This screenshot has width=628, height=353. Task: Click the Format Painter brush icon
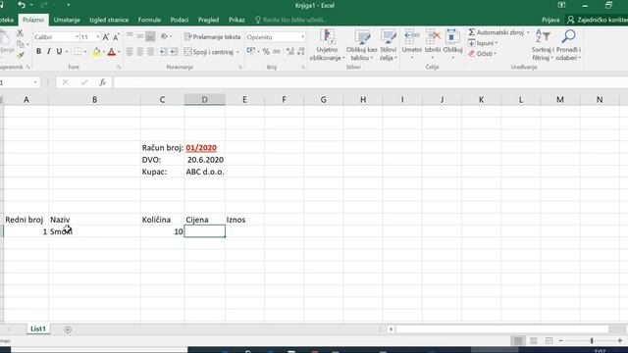(x=20, y=55)
